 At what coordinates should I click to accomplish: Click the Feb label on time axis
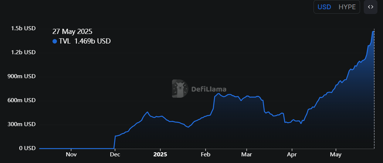(205, 154)
